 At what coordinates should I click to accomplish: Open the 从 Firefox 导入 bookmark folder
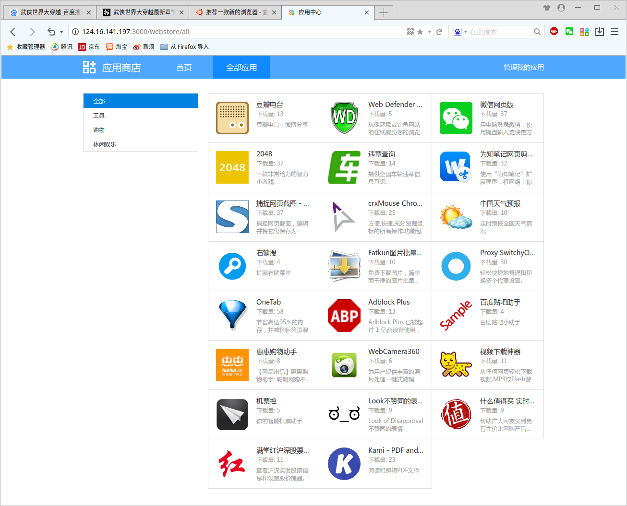185,47
